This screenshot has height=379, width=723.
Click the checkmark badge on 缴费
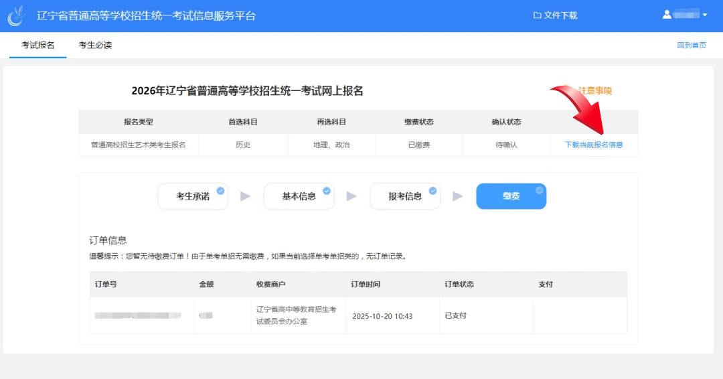[x=540, y=191]
